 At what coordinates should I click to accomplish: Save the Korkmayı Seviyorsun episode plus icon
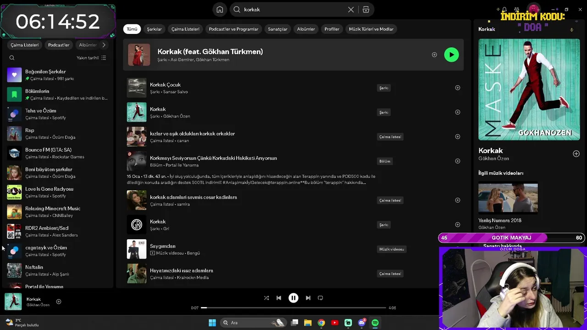click(457, 161)
